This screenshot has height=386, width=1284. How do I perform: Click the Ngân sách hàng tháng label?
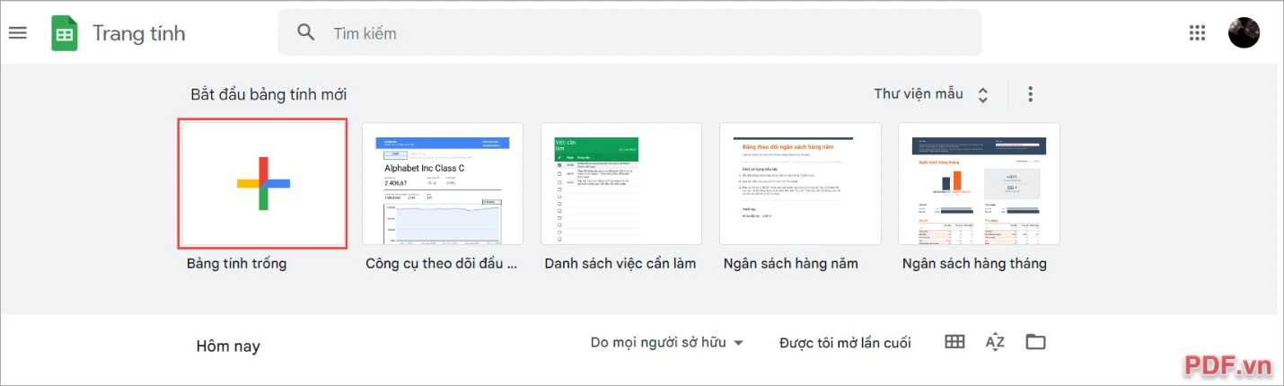click(974, 264)
